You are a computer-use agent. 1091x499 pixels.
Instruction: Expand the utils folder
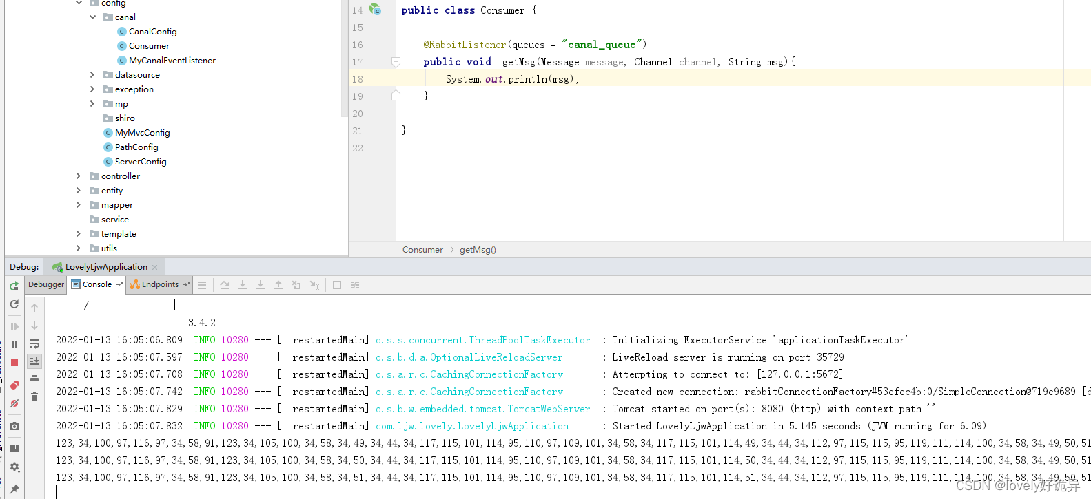(x=79, y=248)
